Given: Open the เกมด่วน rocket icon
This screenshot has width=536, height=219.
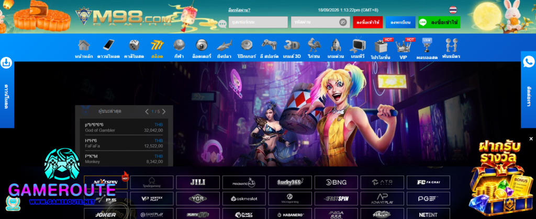Looking at the screenshot, I should coord(336,45).
